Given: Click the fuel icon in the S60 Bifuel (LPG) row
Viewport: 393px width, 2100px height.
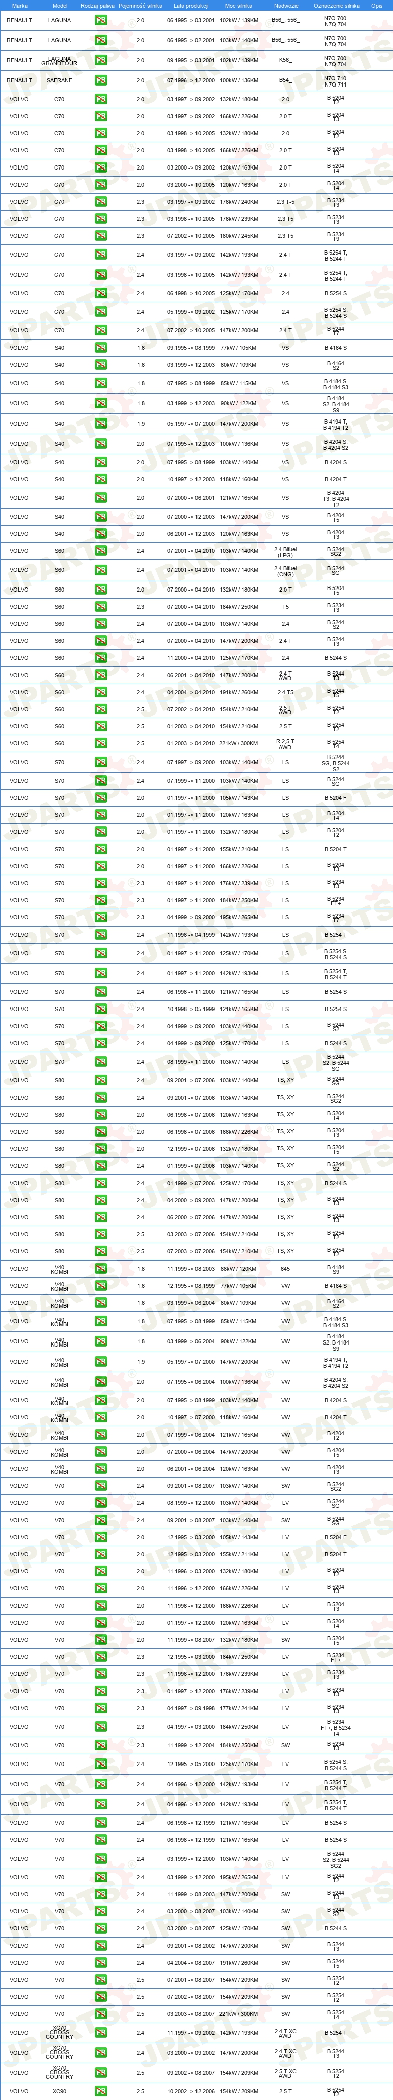Looking at the screenshot, I should pyautogui.click(x=101, y=550).
